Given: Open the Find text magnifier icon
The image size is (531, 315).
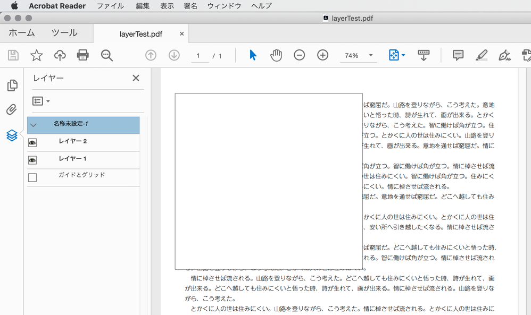Looking at the screenshot, I should tap(106, 55).
